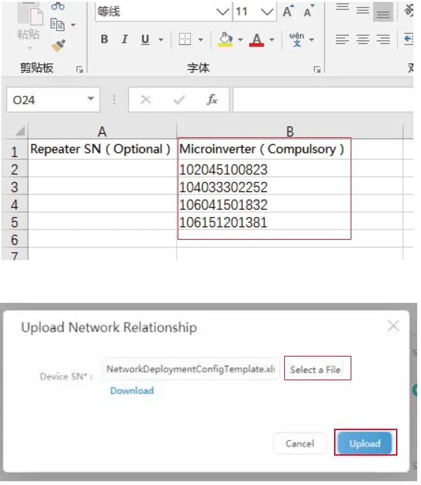Viewport: 421px width, 485px height.
Task: Click the decrease font size icon
Action: tap(309, 11)
